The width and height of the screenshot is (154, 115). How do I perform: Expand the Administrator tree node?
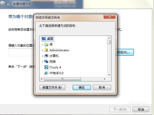pyautogui.click(x=43, y=50)
